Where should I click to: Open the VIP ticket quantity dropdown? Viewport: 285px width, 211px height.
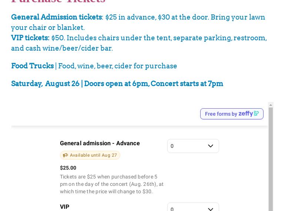pyautogui.click(x=188, y=208)
